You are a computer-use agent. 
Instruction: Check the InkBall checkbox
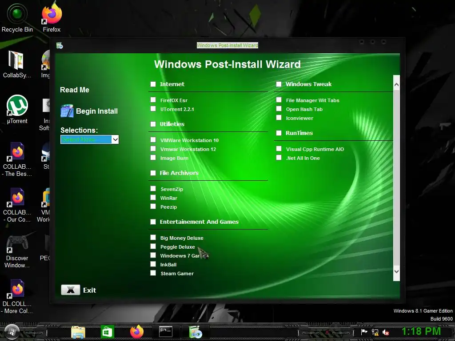pos(153,264)
